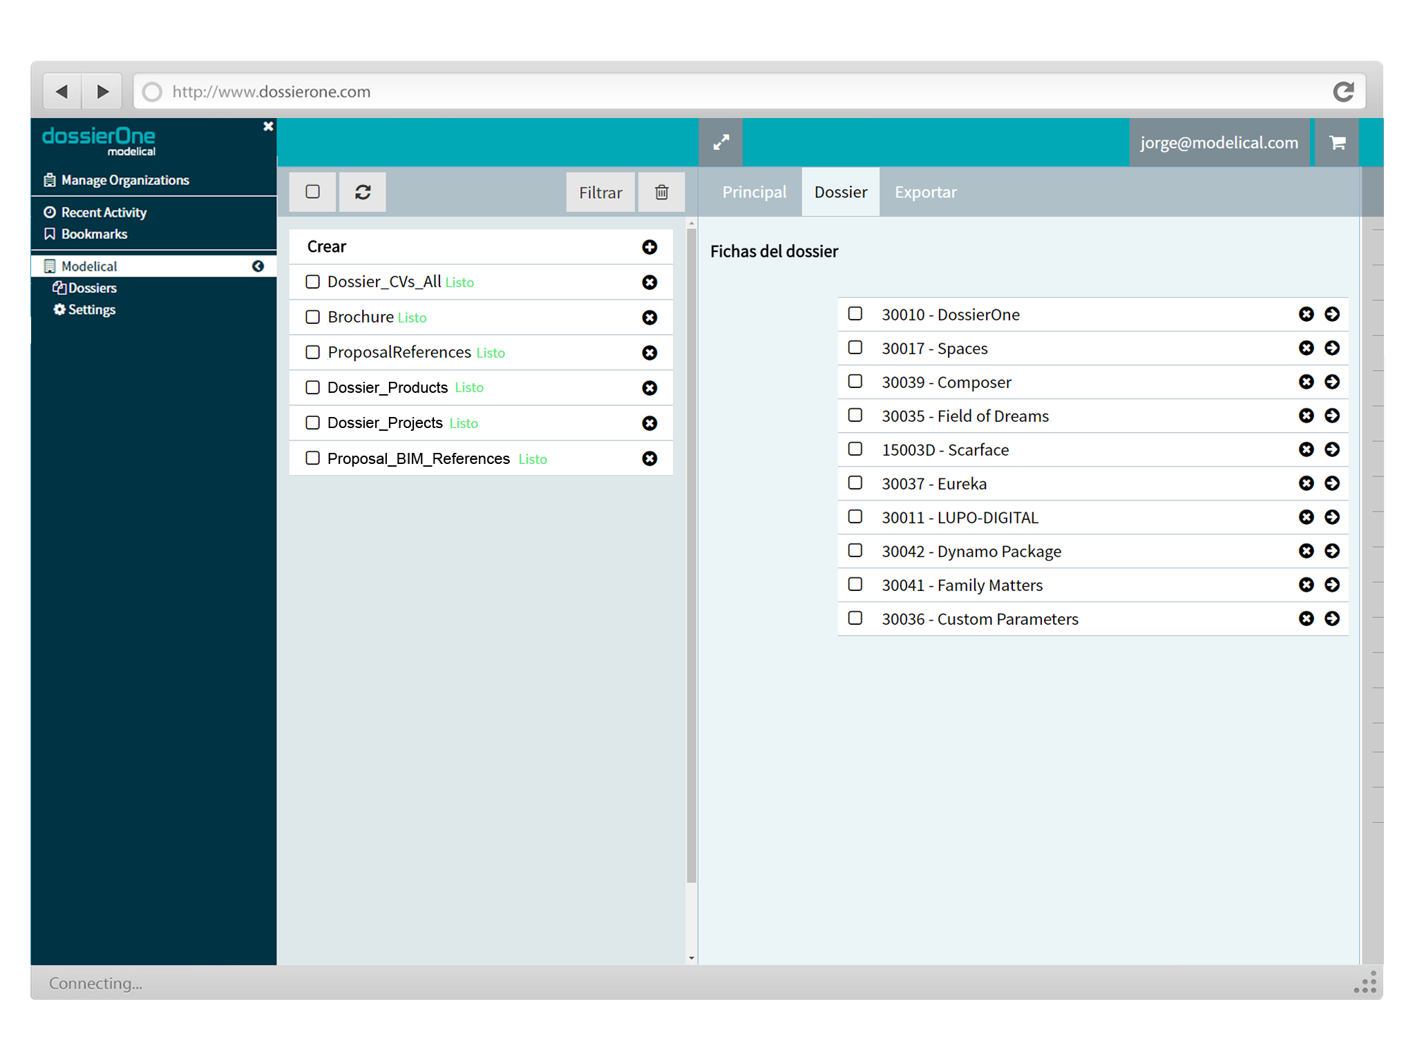Remove Dossier_Projects with its X icon

point(649,423)
